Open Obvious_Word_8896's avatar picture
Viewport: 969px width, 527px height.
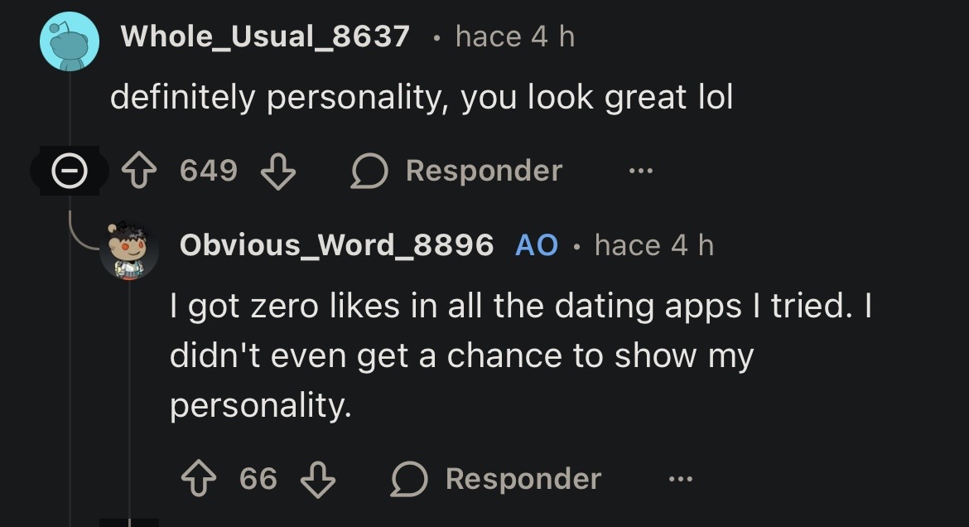pyautogui.click(x=128, y=249)
